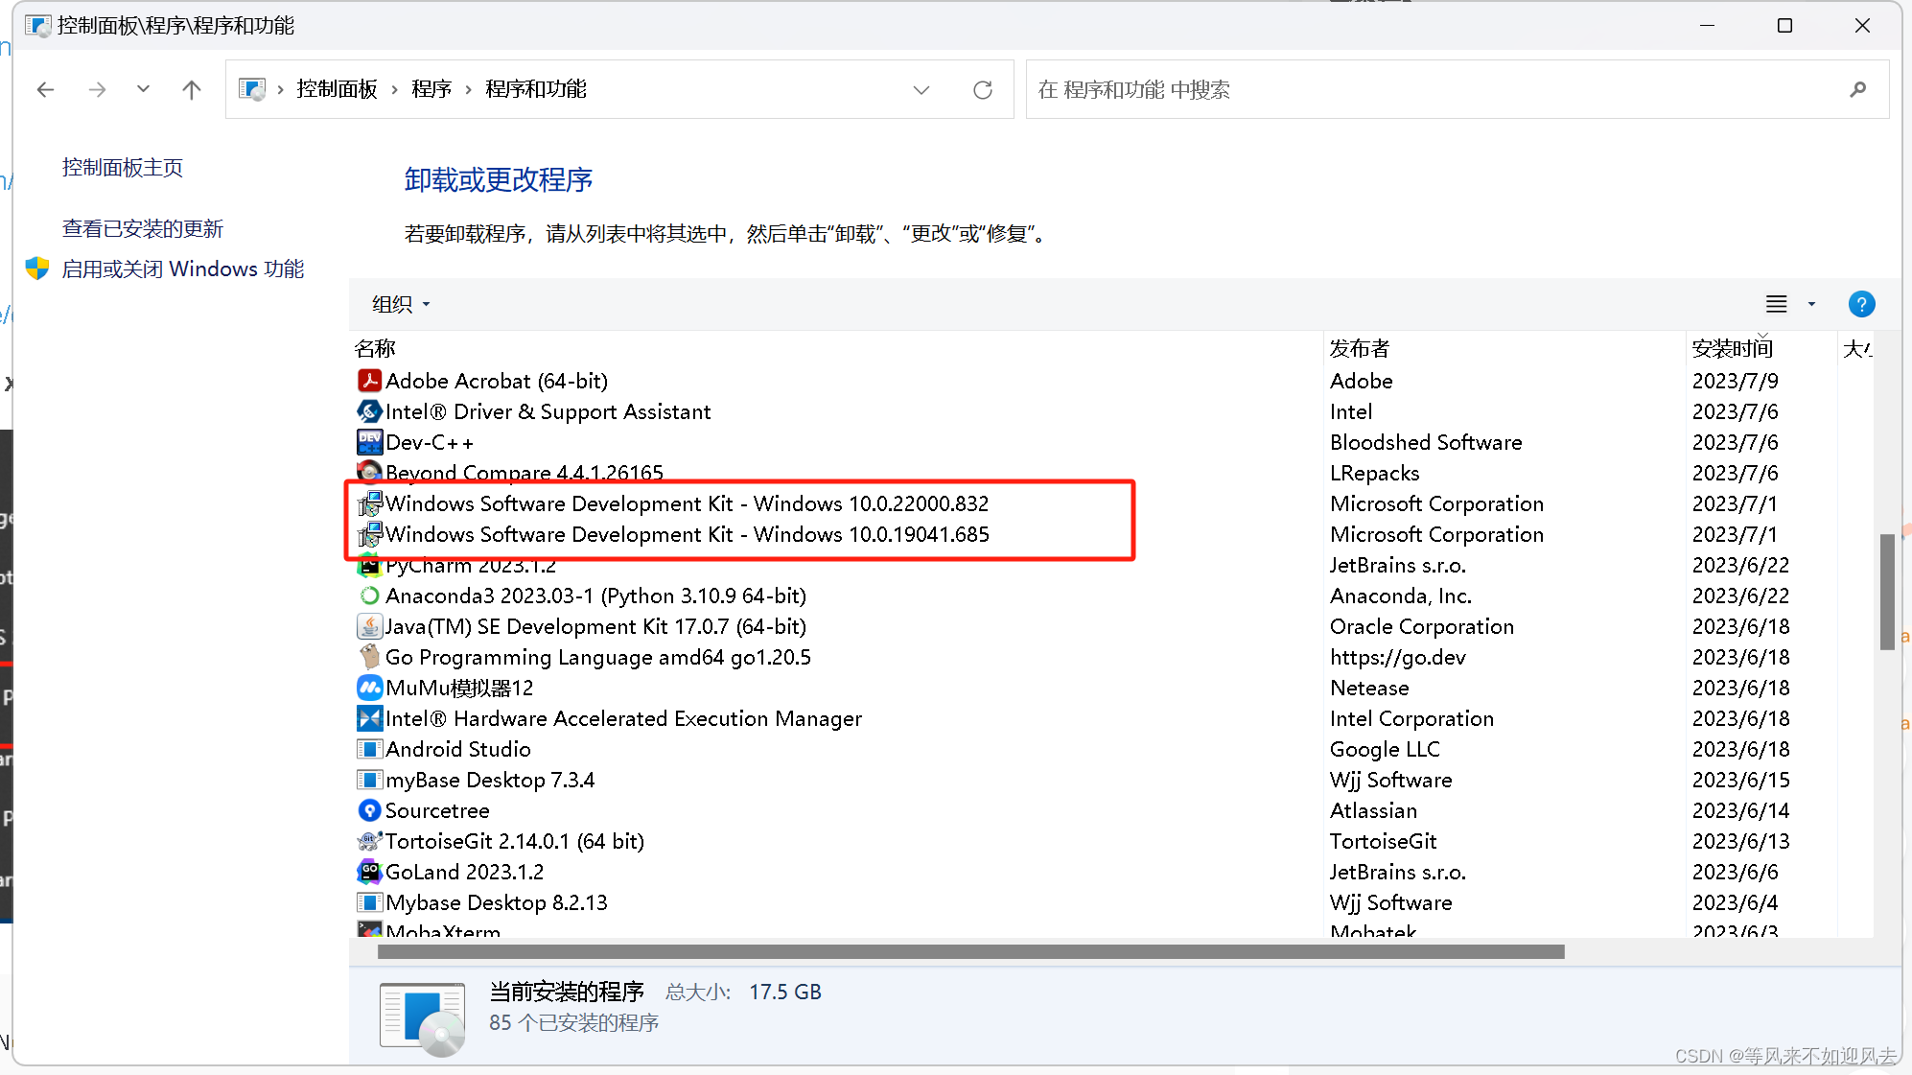Go back with the left arrow

coord(45,90)
